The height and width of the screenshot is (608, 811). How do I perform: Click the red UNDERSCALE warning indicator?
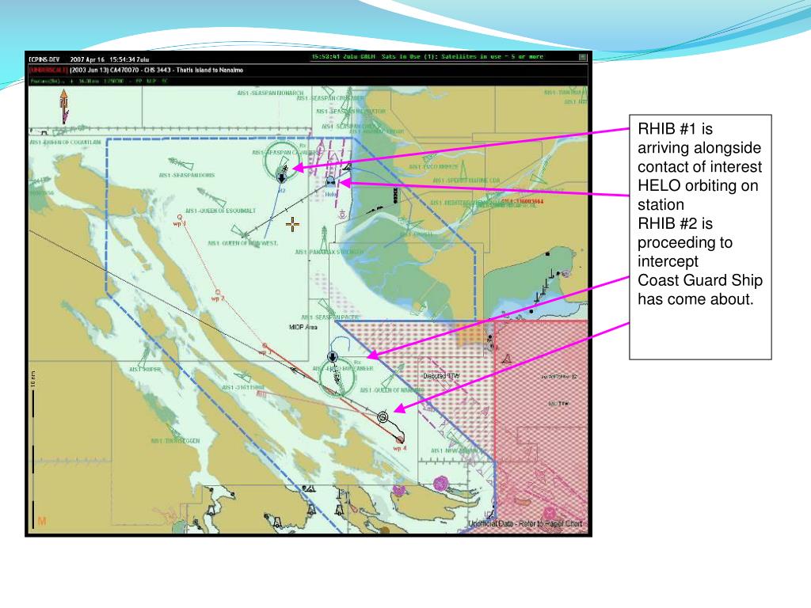pos(48,70)
